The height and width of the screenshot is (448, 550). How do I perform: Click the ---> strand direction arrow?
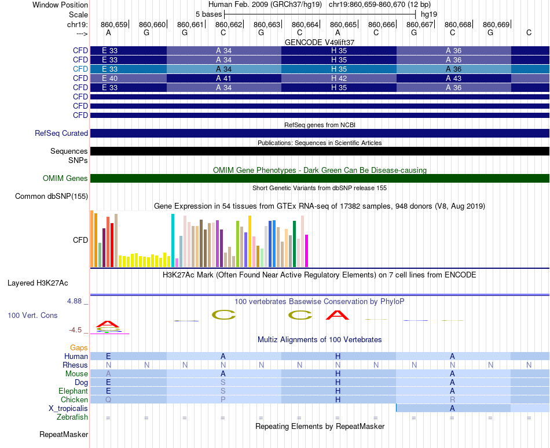[x=82, y=34]
